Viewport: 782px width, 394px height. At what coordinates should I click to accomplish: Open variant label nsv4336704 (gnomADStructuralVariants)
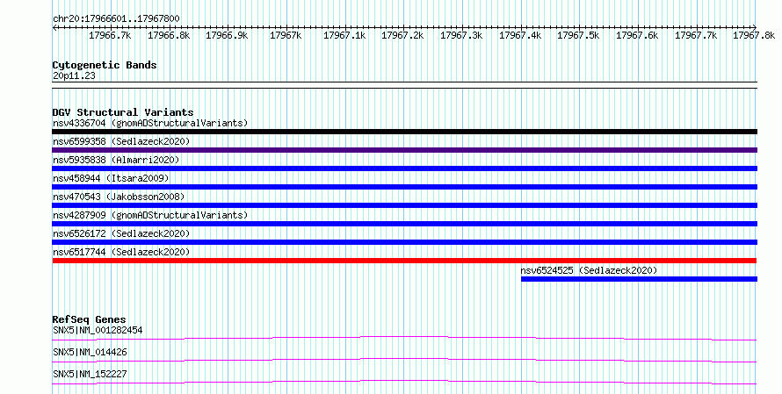(x=150, y=123)
